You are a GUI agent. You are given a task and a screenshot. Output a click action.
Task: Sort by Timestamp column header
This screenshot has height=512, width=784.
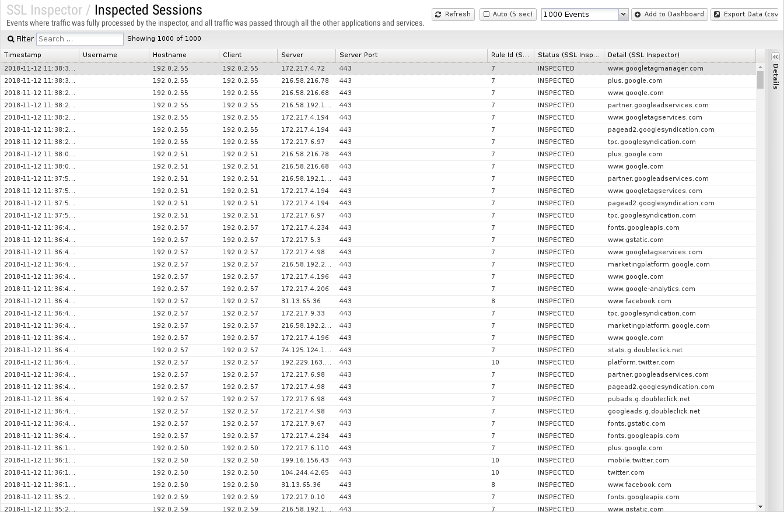click(x=40, y=55)
